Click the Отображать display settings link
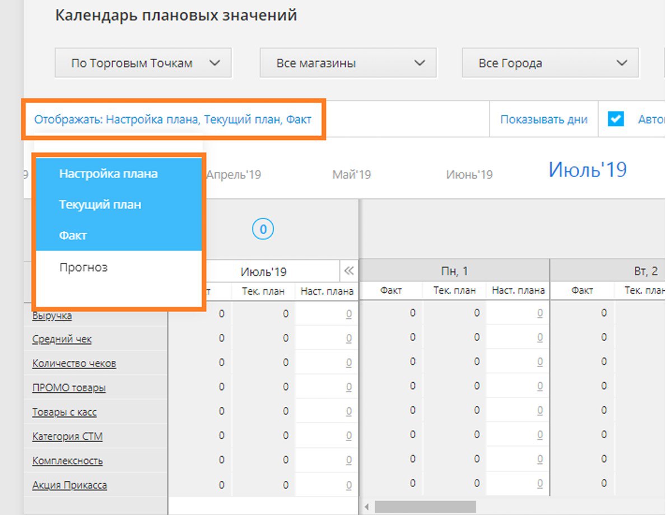 point(173,119)
